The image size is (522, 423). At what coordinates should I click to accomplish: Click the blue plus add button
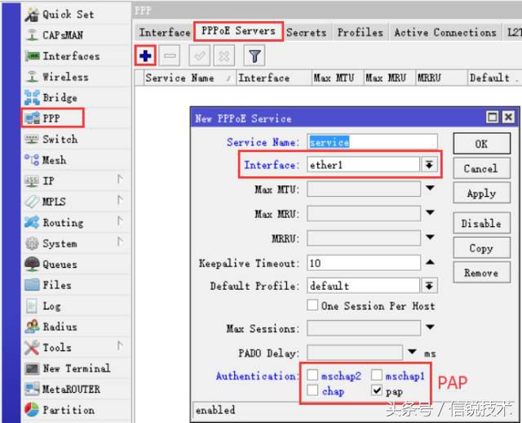click(144, 56)
